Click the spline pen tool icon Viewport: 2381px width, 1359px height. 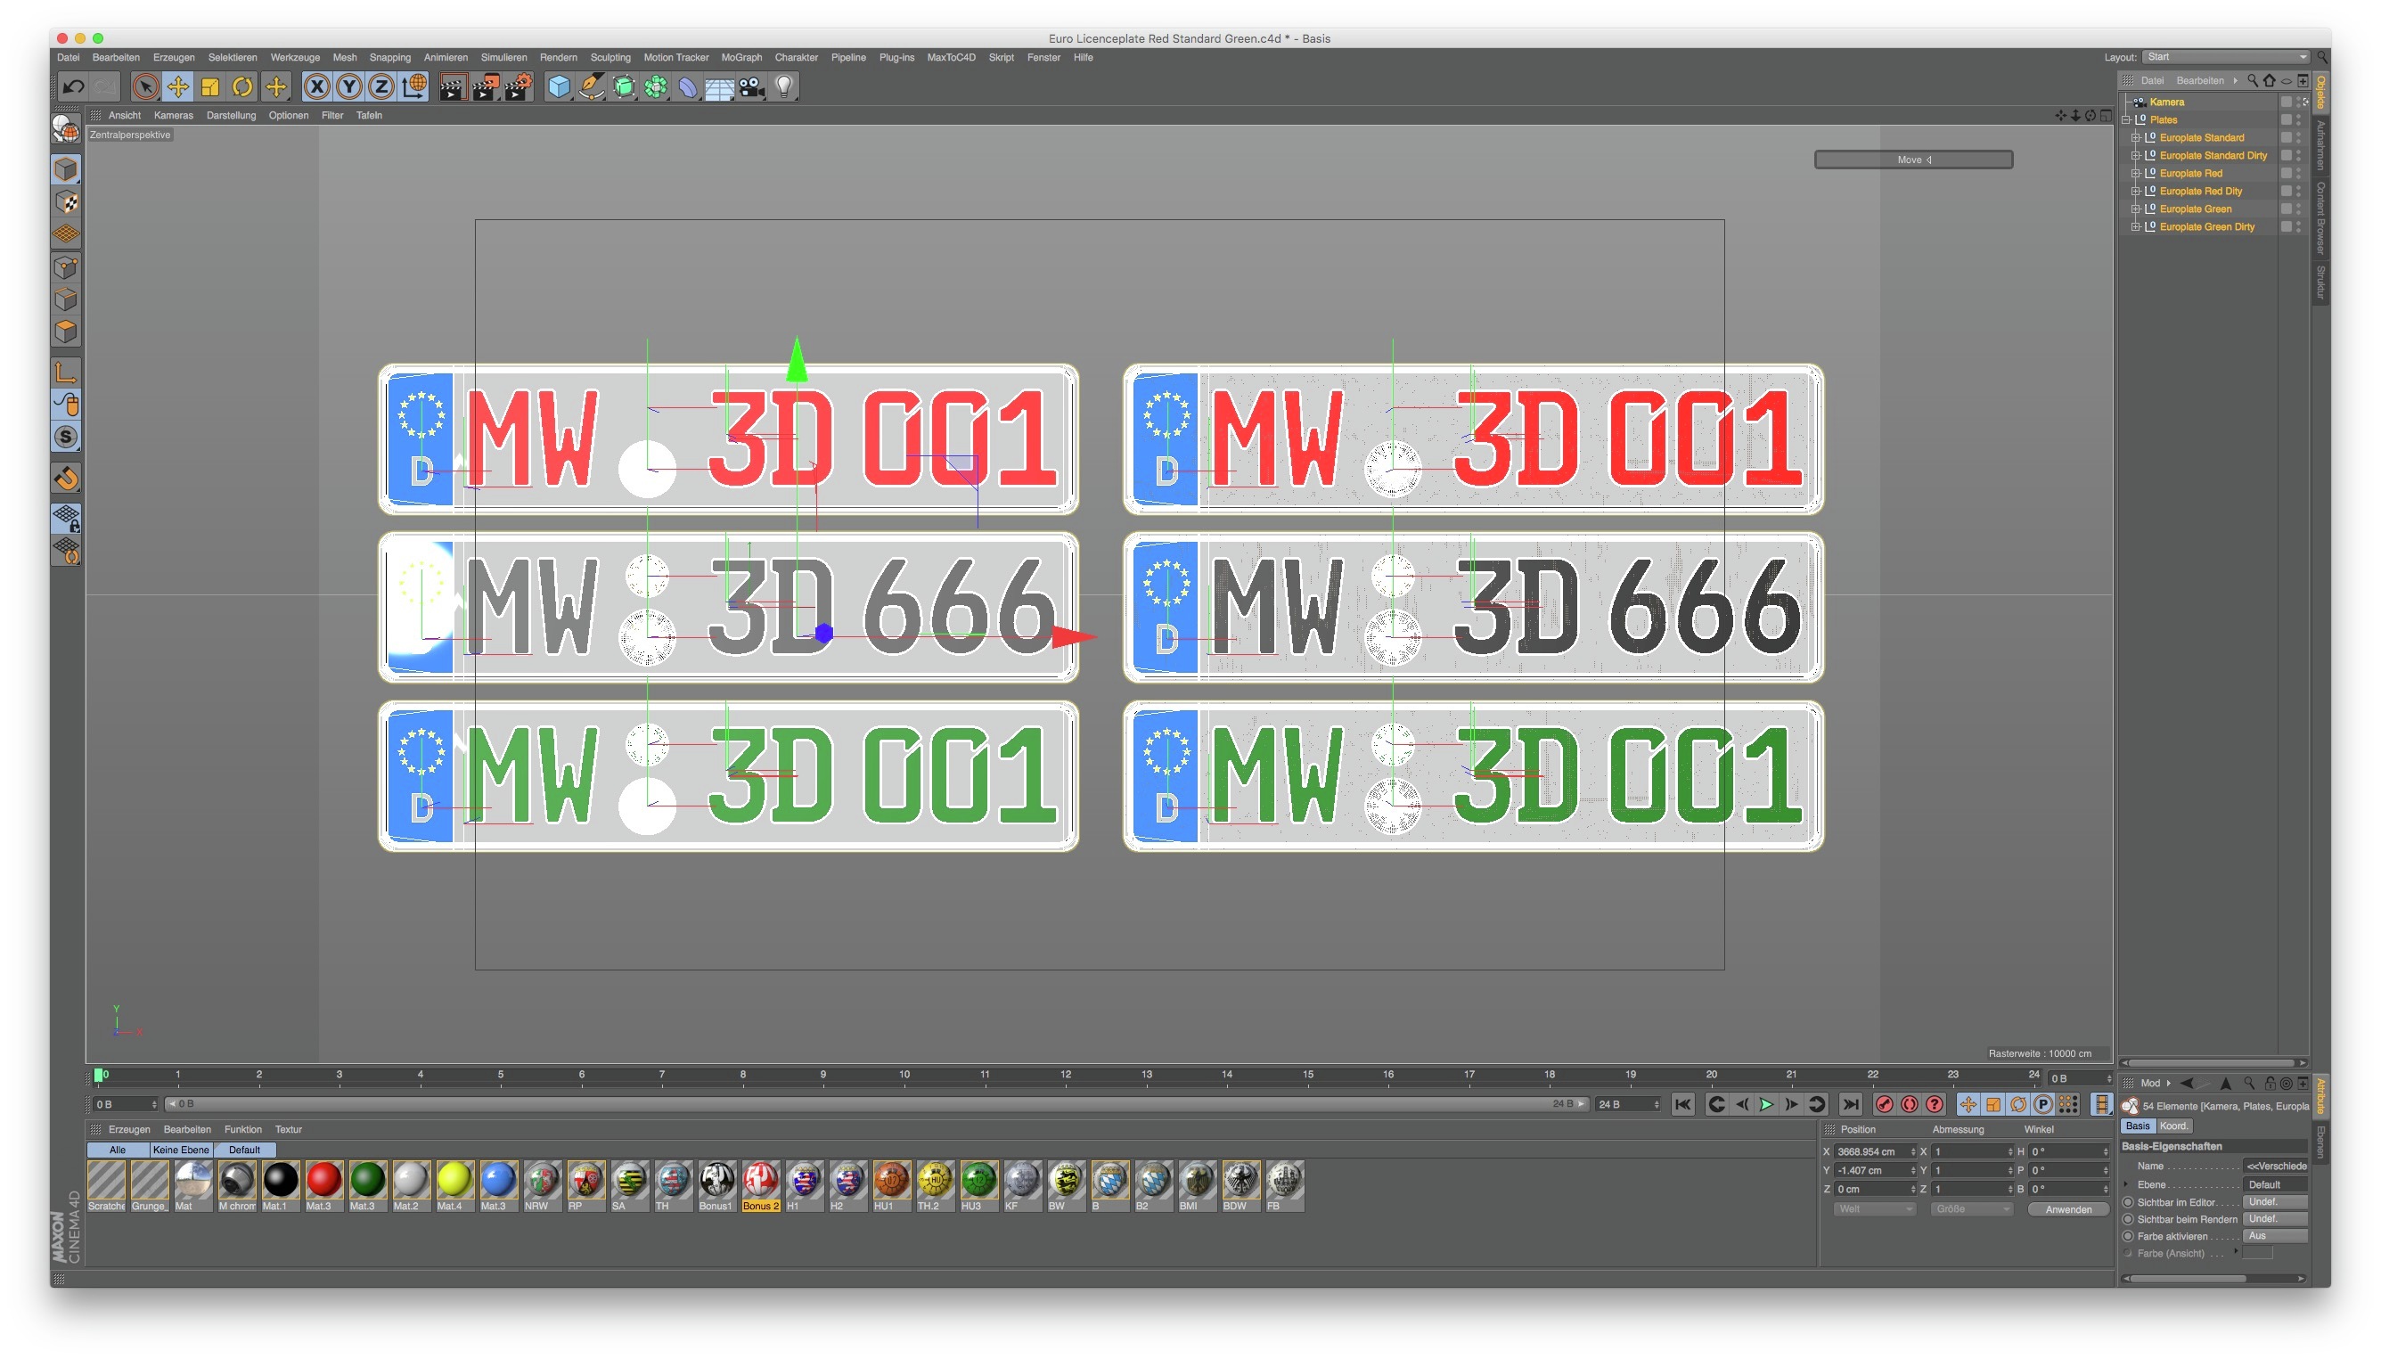point(591,86)
